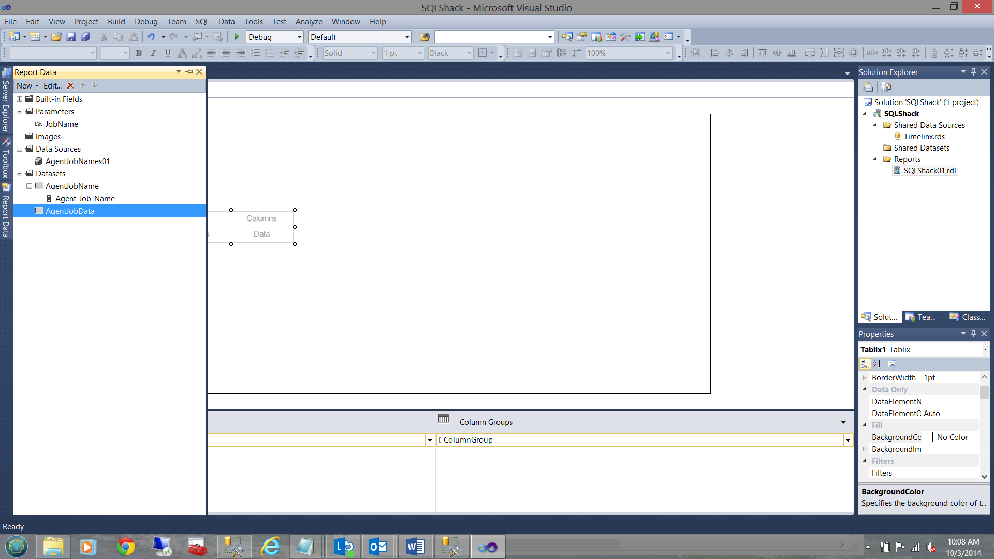994x559 pixels.
Task: Click Property Pages icon in Properties panel
Action: (892, 364)
